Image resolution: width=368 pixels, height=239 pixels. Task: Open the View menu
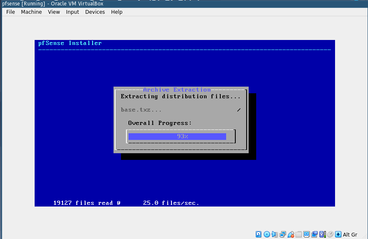tap(54, 12)
